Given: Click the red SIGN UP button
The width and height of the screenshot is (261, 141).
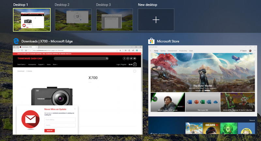Looking at the screenshot, I should [x=50, y=131].
